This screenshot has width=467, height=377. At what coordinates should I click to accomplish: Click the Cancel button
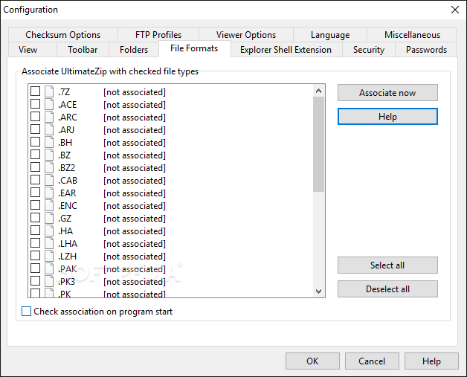pos(372,361)
